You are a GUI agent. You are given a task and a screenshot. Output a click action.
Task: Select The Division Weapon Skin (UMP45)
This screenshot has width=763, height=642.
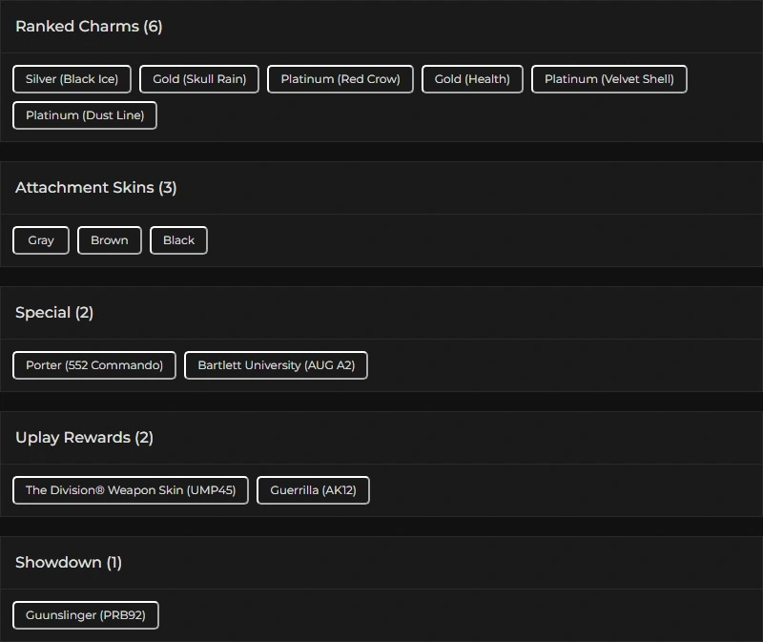[131, 490]
